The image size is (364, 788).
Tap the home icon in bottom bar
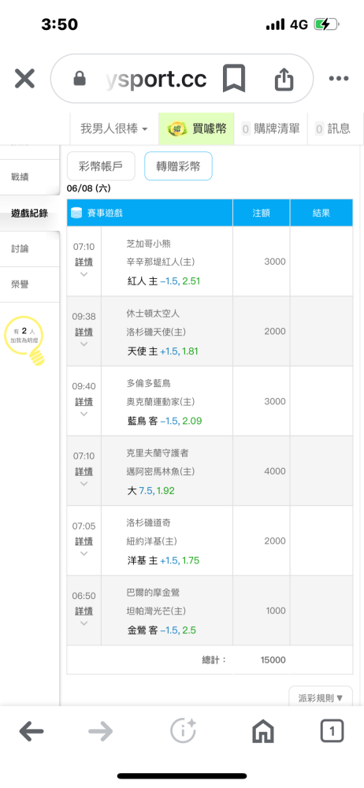point(263,731)
